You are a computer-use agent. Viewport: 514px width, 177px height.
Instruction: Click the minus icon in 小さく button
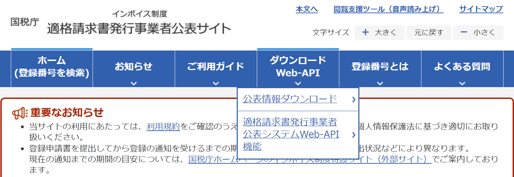[464, 32]
